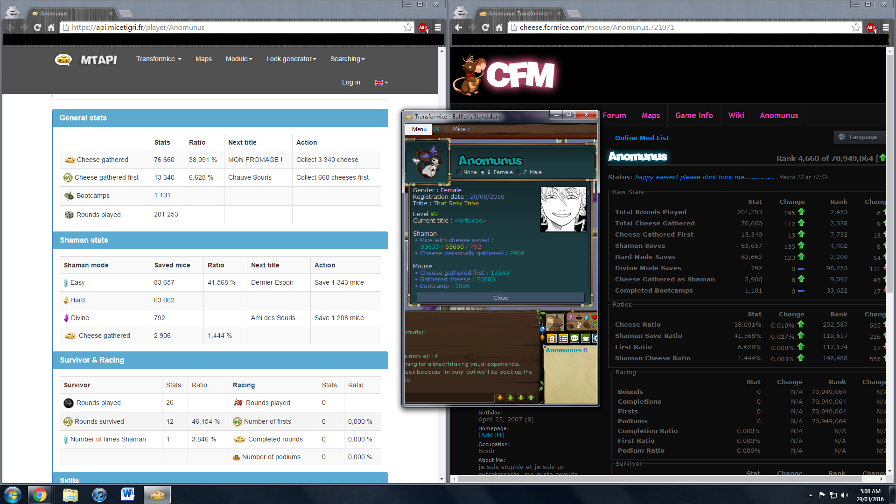The image size is (896, 504).
Task: Click the green coffee cup icon
Action: 586,338
